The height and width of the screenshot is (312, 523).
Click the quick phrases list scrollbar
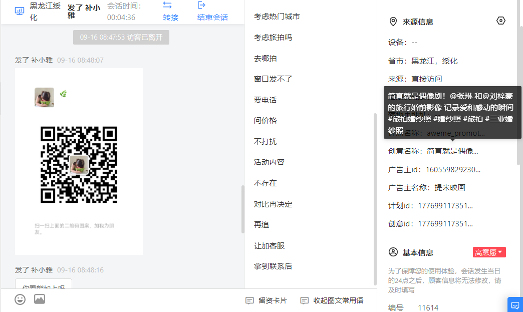[375, 199]
